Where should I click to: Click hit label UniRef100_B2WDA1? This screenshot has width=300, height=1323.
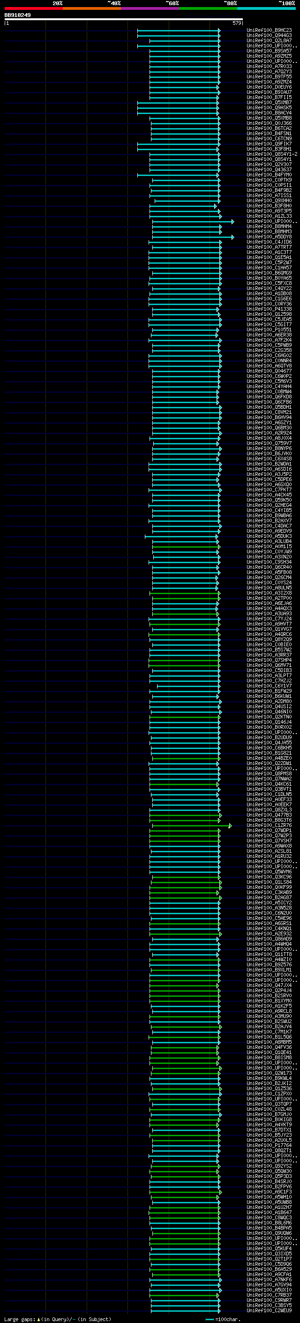point(269,464)
